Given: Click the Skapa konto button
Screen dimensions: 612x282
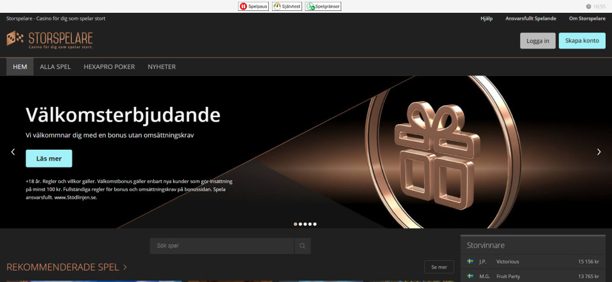Looking at the screenshot, I should (582, 41).
